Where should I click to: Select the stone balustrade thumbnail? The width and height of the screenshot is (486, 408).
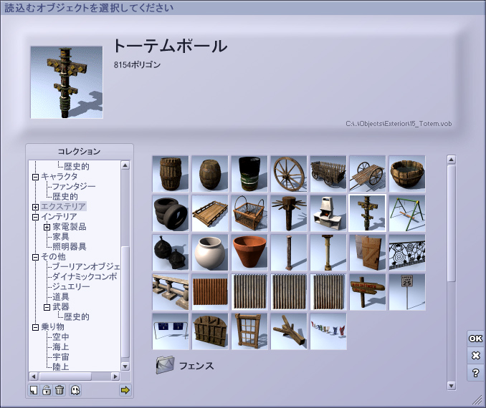coord(171,292)
